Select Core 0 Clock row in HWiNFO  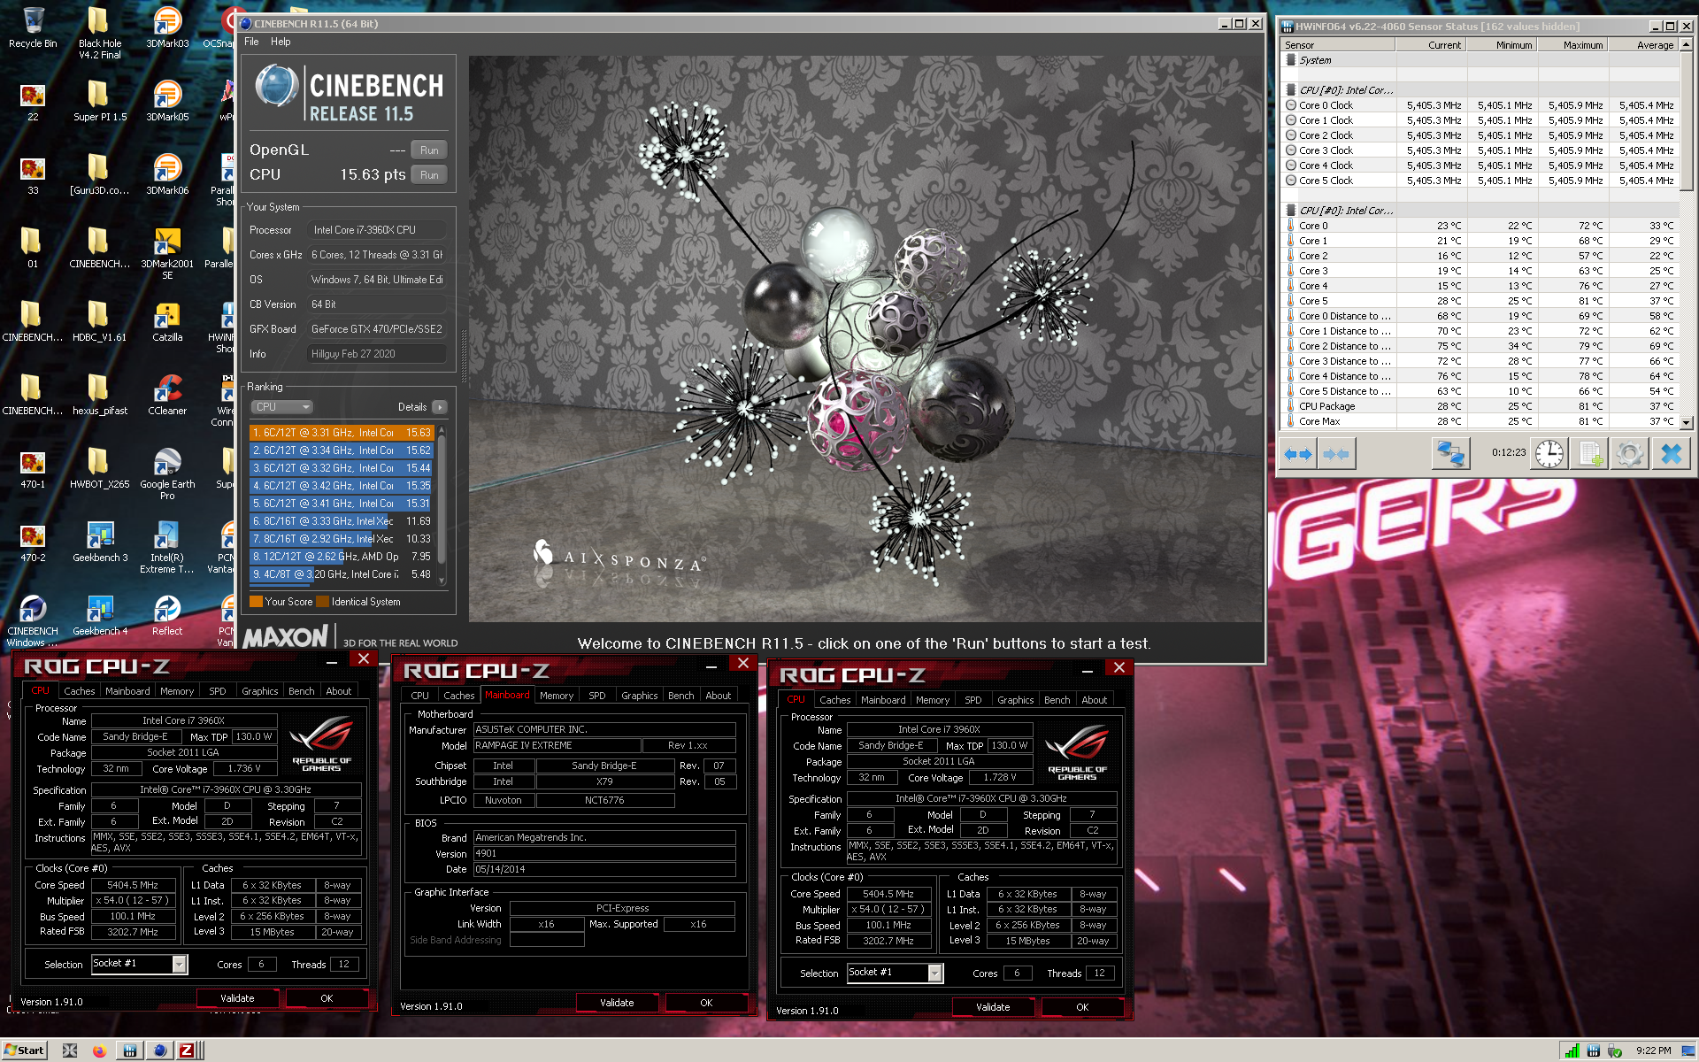tap(1480, 105)
